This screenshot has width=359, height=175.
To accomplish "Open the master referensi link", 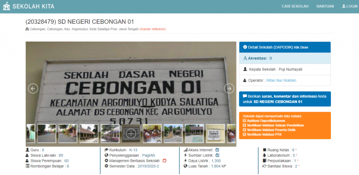I will [x=153, y=29].
